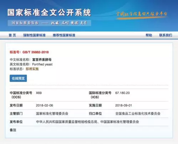Screen dimensions: 178x144
Task: Select the standard number GB/T 35882-2018
Action: click(35, 52)
